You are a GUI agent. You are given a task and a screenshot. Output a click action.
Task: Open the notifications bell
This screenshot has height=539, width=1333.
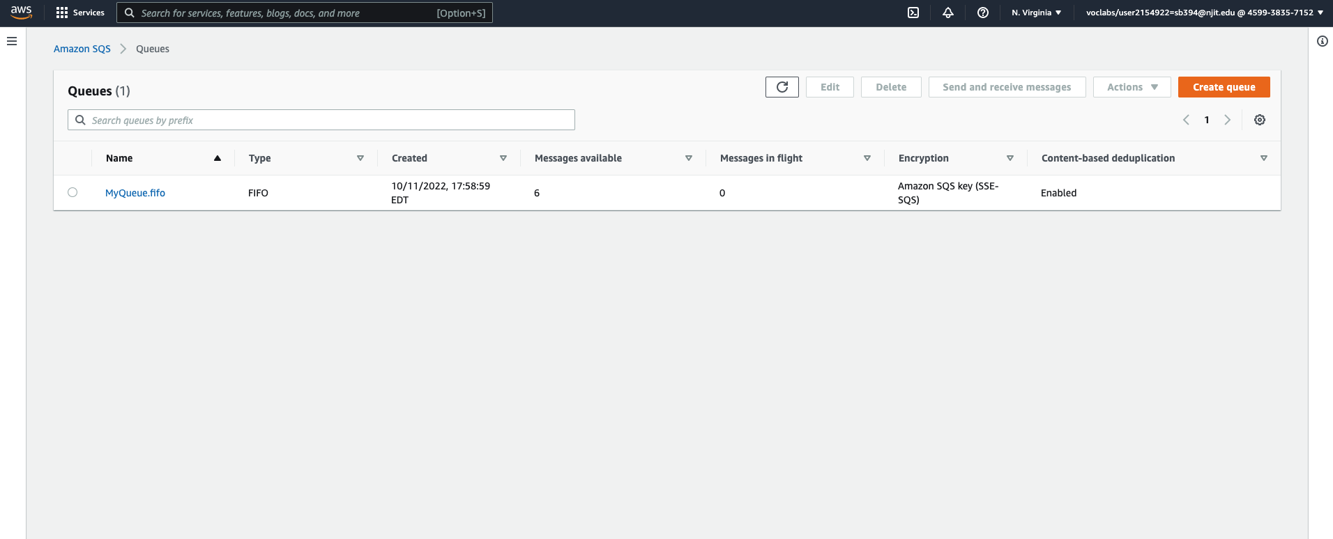click(x=948, y=13)
